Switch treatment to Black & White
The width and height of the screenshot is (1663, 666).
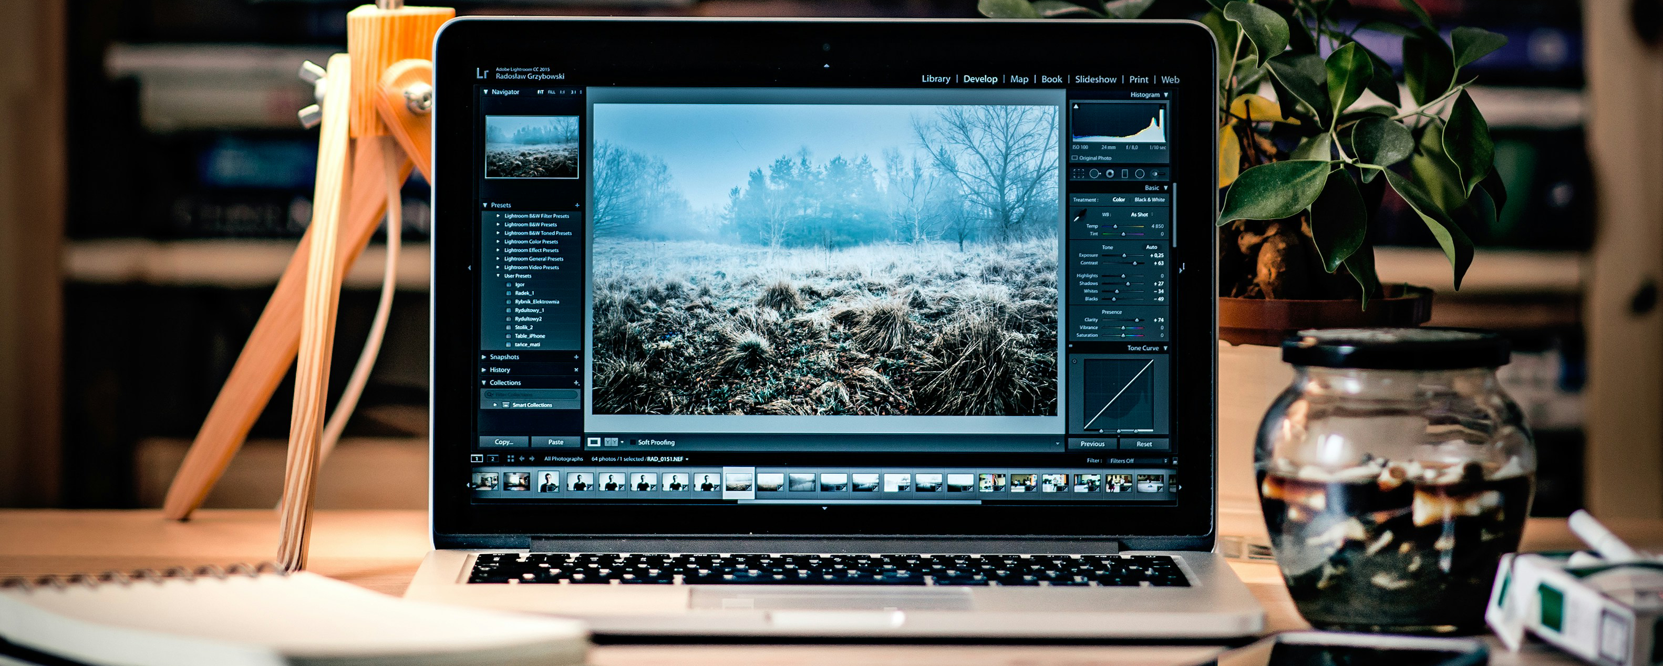[1150, 200]
